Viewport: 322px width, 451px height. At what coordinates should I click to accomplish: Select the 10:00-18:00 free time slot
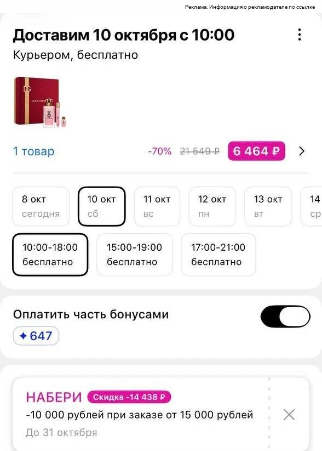click(50, 255)
